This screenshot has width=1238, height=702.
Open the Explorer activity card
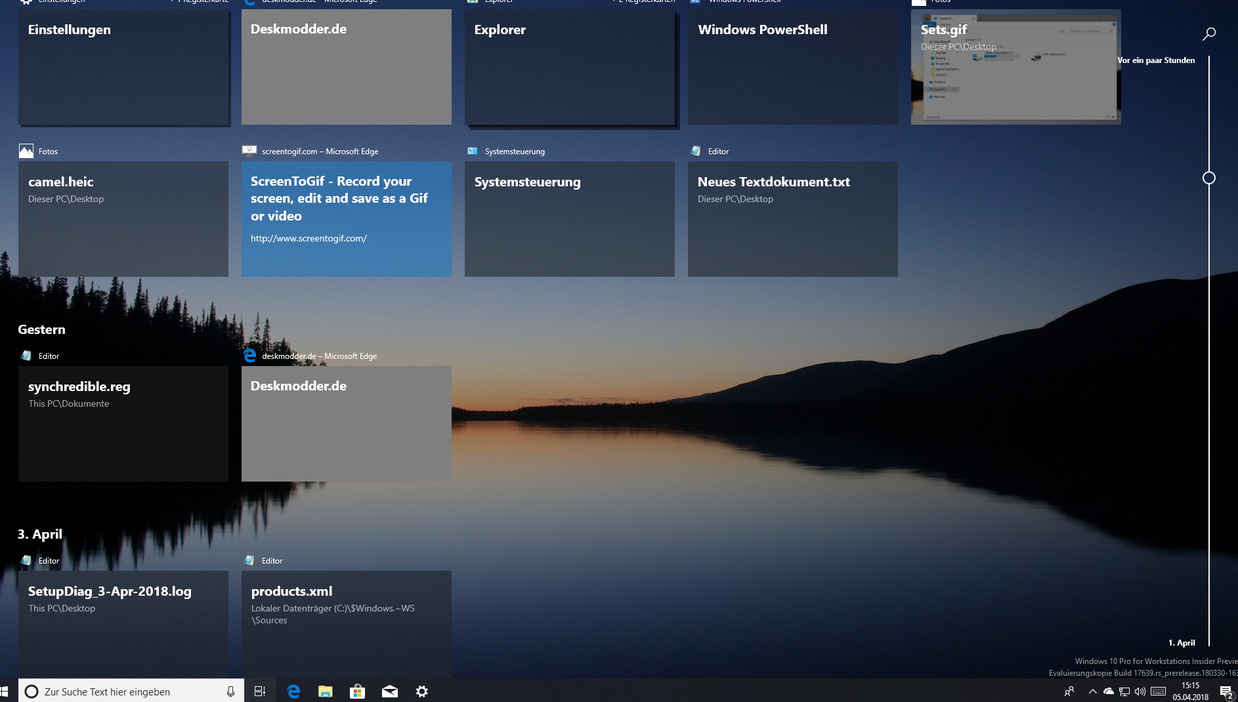(x=570, y=67)
